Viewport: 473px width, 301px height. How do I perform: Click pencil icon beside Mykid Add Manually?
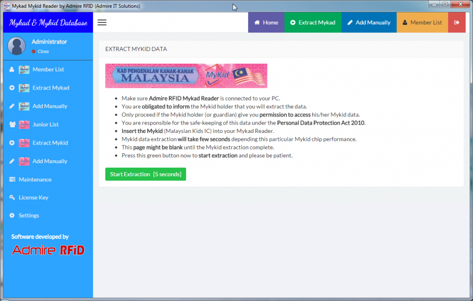point(12,161)
